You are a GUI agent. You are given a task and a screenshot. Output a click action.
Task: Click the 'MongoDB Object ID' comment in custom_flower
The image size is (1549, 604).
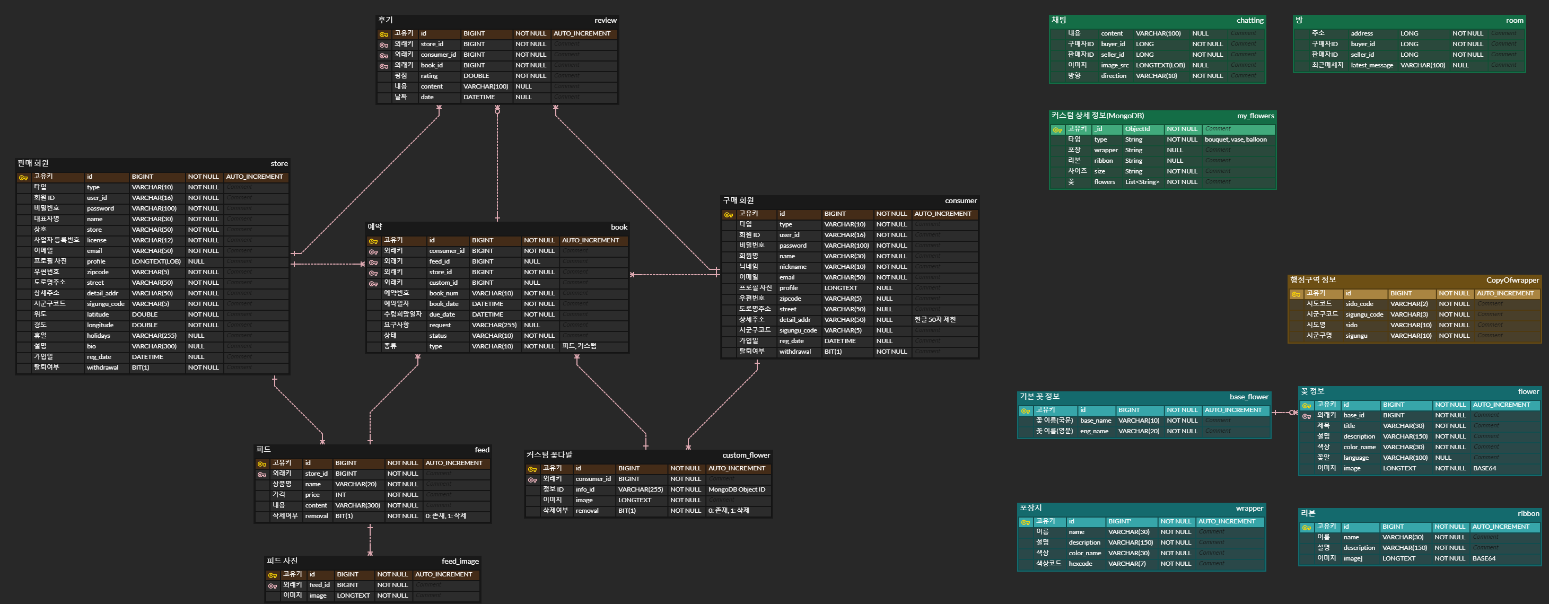pyautogui.click(x=737, y=489)
